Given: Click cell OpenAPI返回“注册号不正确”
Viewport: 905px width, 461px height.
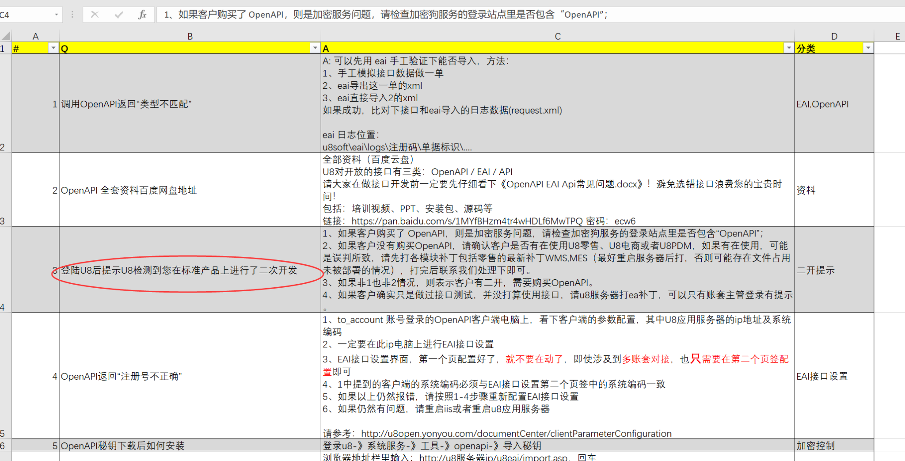Looking at the screenshot, I should pos(190,376).
